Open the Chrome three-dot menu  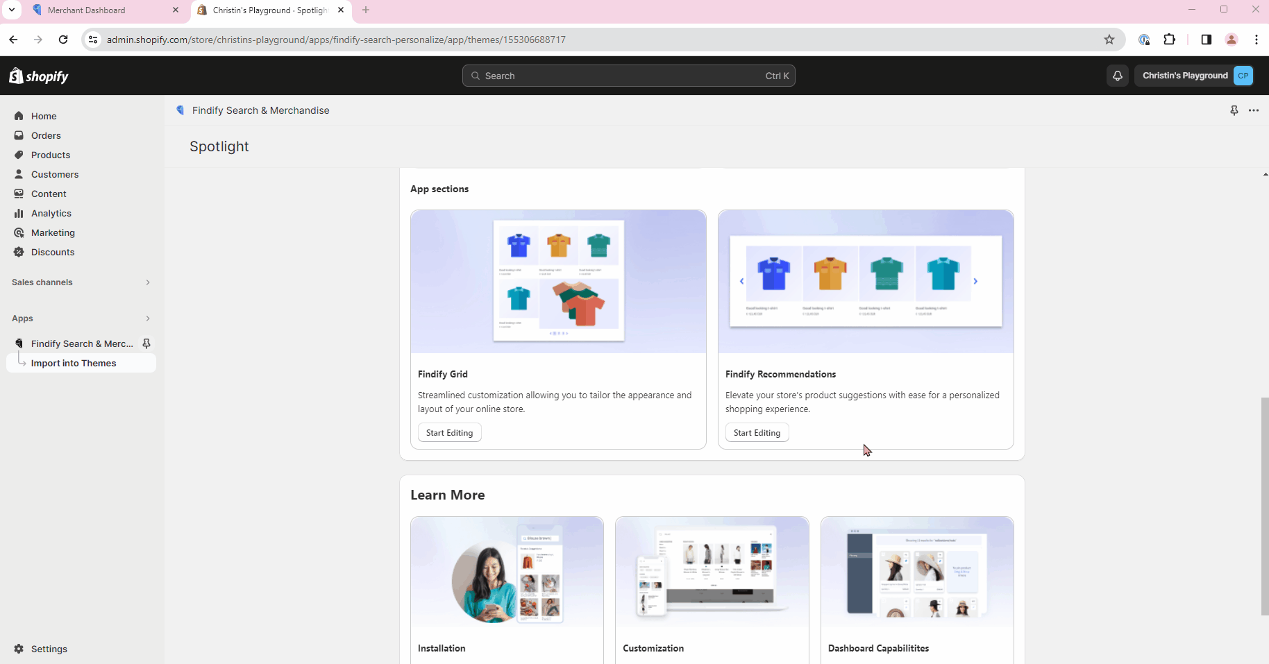coord(1257,40)
